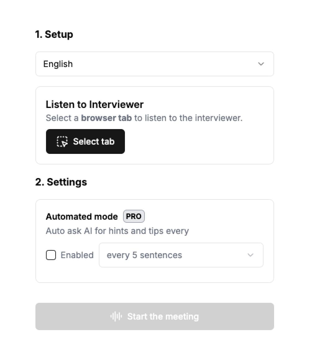Open the English language dropdown
The height and width of the screenshot is (363, 312).
click(155, 64)
